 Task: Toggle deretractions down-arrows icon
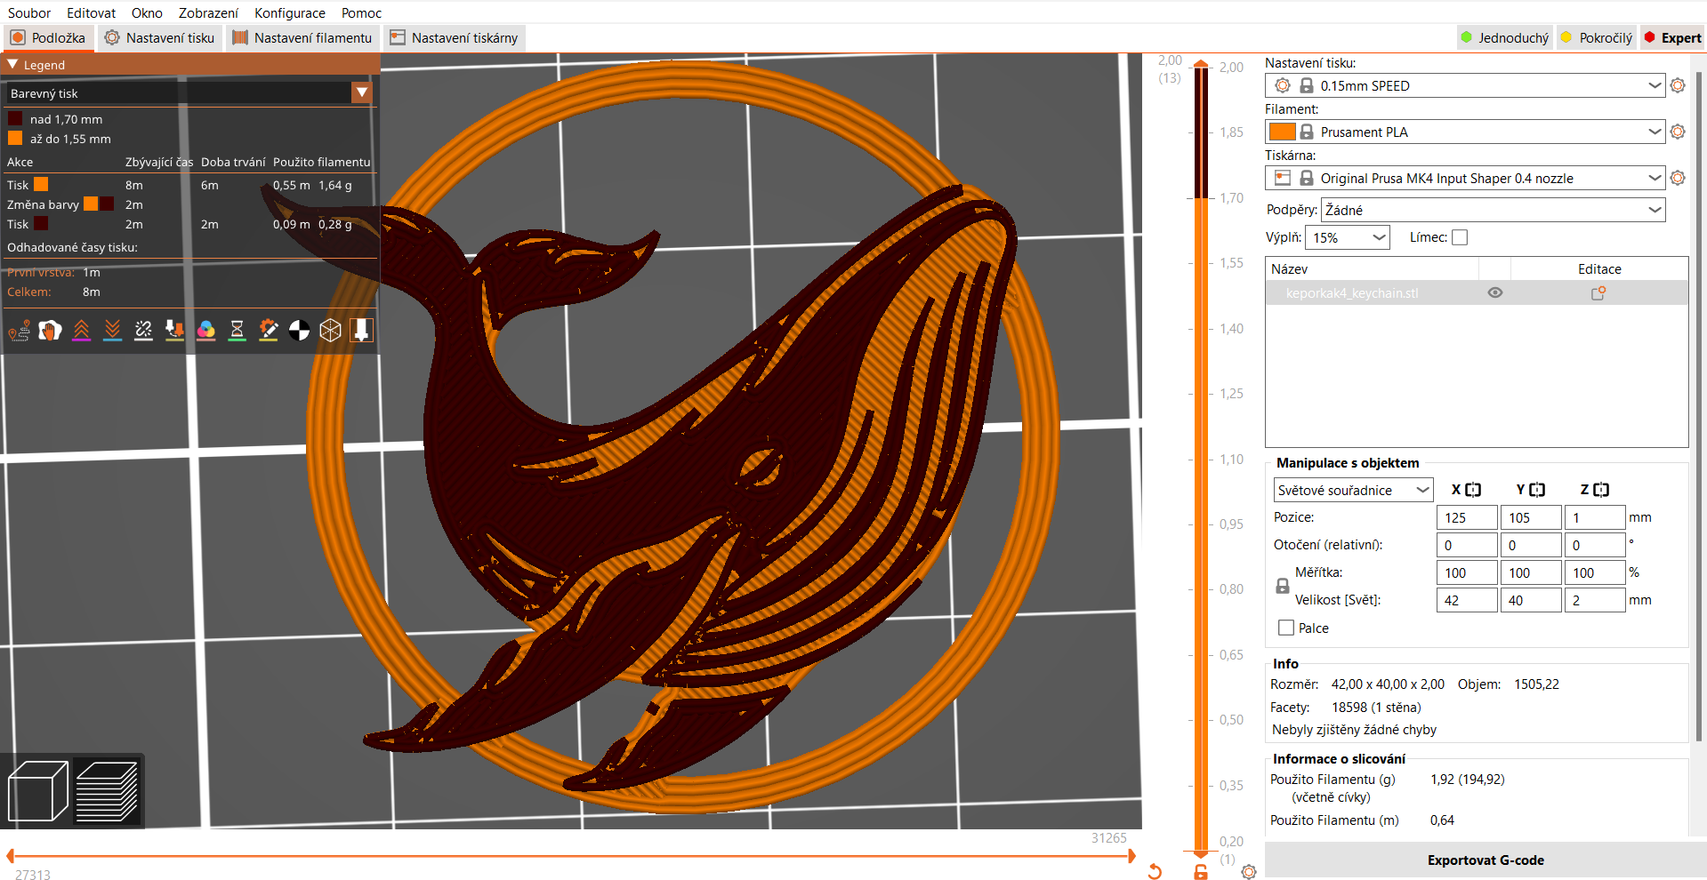coord(112,331)
